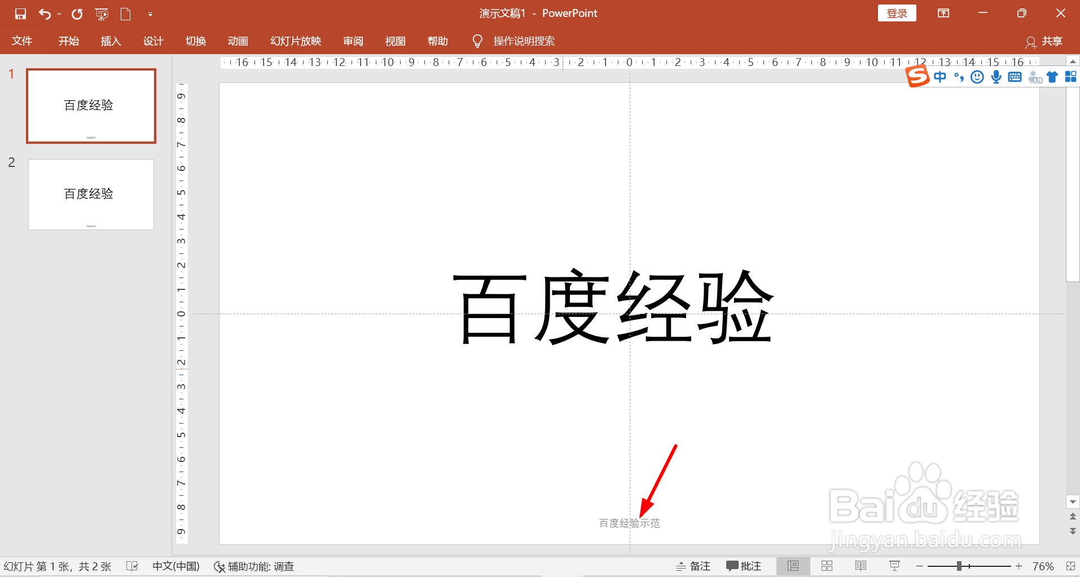Toggle Sogou punctuation mode icon
The image size is (1080, 577).
point(959,77)
